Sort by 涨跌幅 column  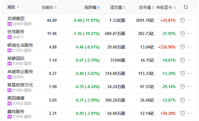click(92, 7)
